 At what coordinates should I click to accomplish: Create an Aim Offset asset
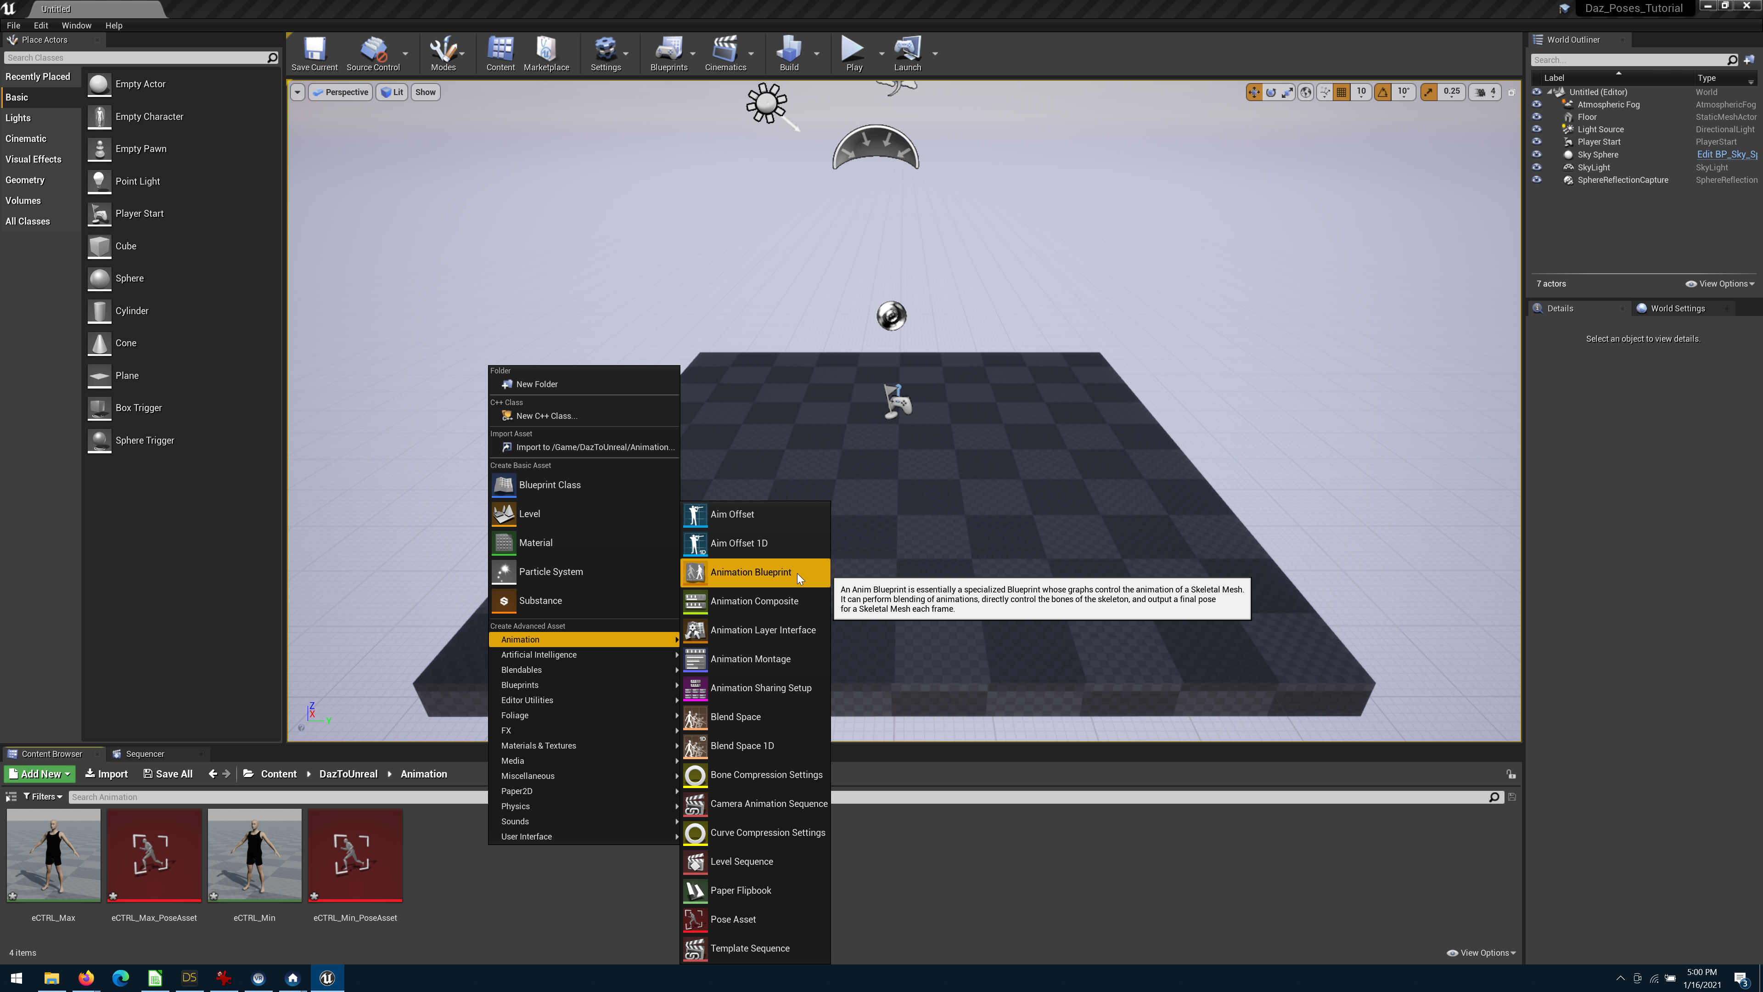click(756, 514)
